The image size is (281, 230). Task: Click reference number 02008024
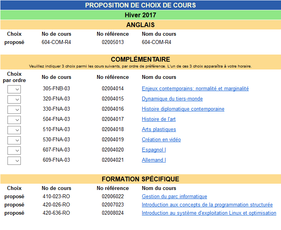(x=113, y=213)
